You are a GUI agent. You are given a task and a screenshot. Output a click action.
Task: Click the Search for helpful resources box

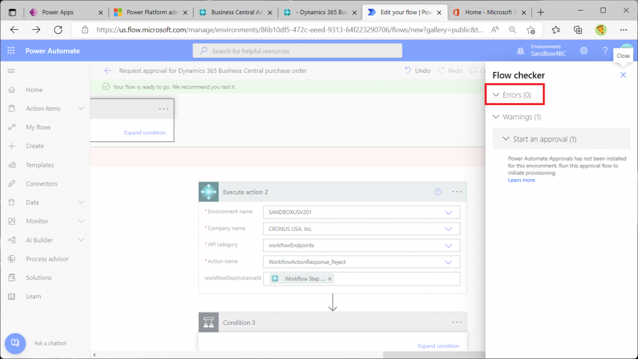297,51
